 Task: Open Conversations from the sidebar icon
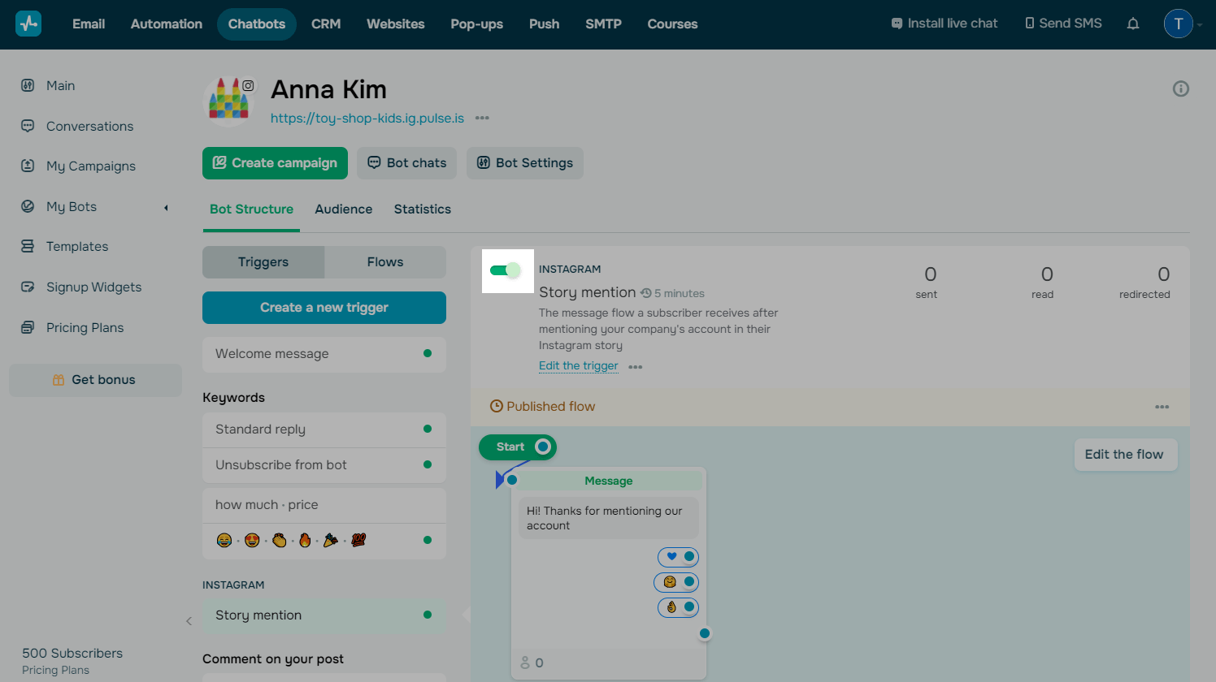(x=27, y=126)
